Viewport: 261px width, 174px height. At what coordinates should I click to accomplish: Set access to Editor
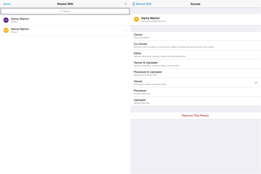138,55
